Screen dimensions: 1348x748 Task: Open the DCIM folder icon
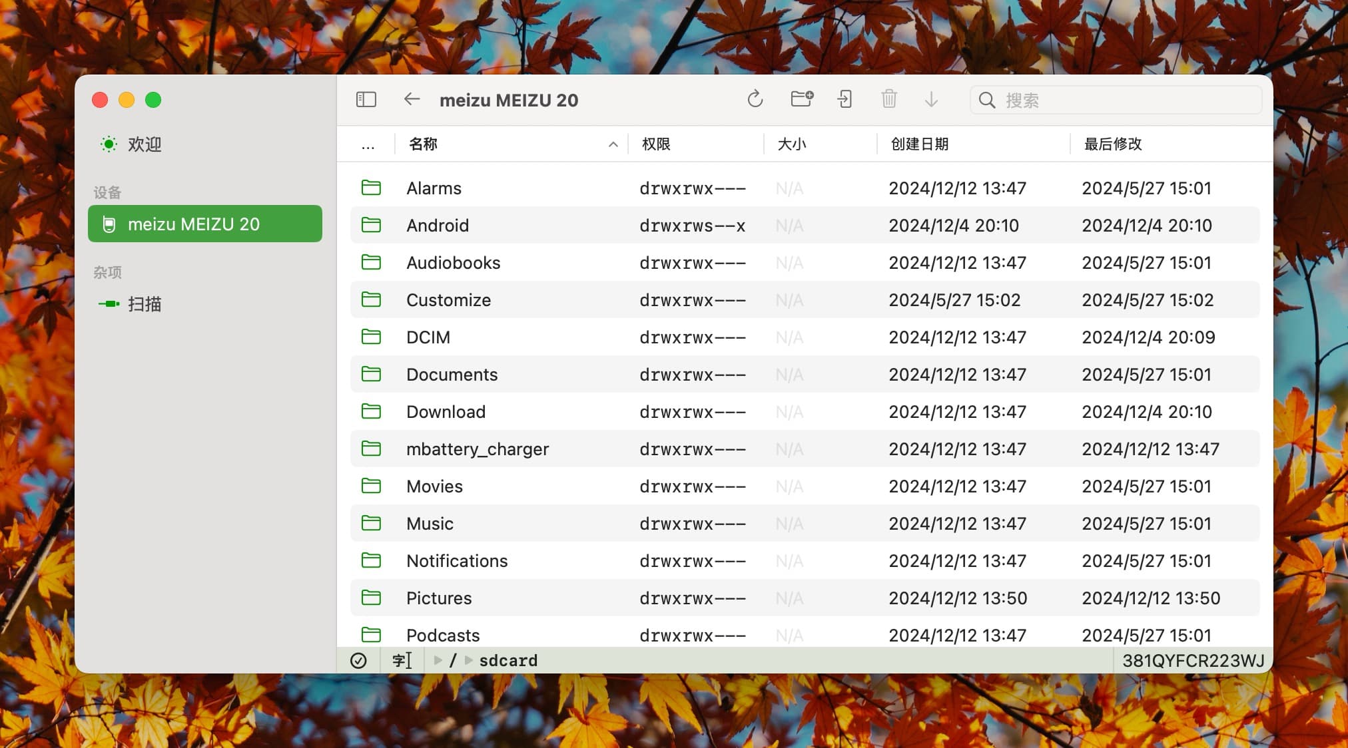pos(372,337)
